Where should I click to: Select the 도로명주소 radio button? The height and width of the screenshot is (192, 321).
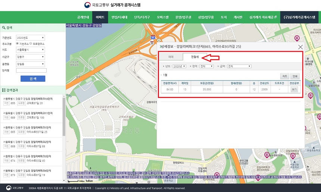point(31,43)
